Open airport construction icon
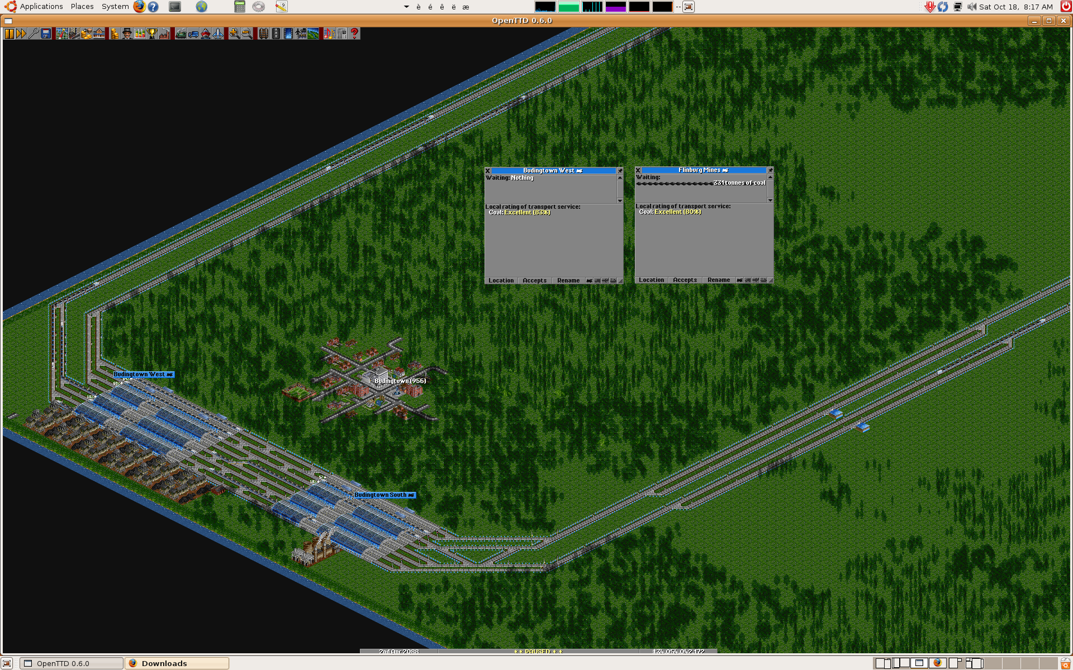The image size is (1073, 670). tap(300, 33)
